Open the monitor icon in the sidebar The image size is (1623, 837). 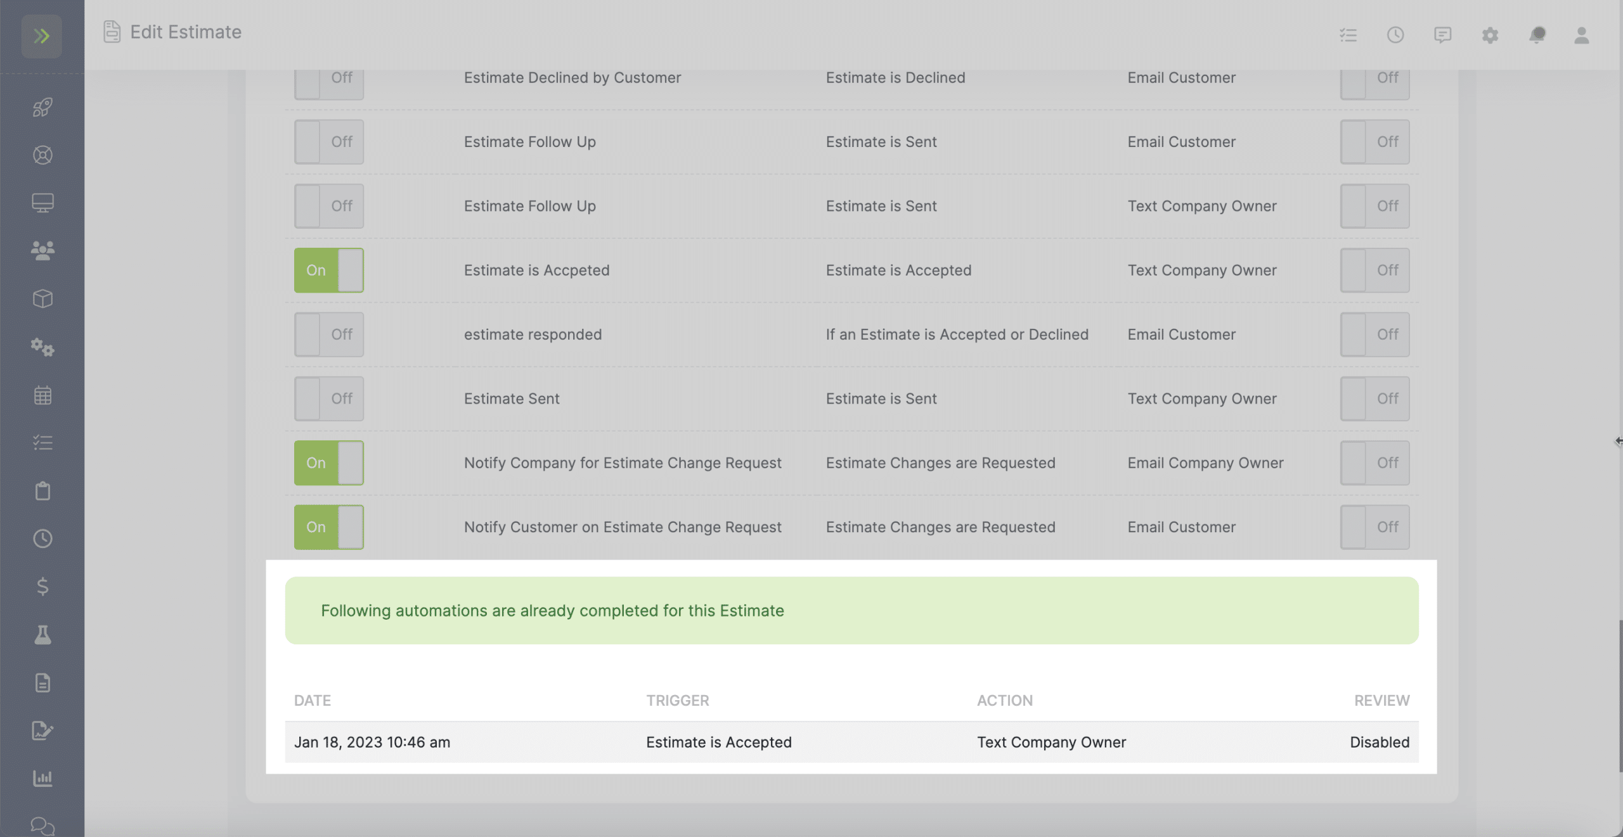(x=42, y=203)
